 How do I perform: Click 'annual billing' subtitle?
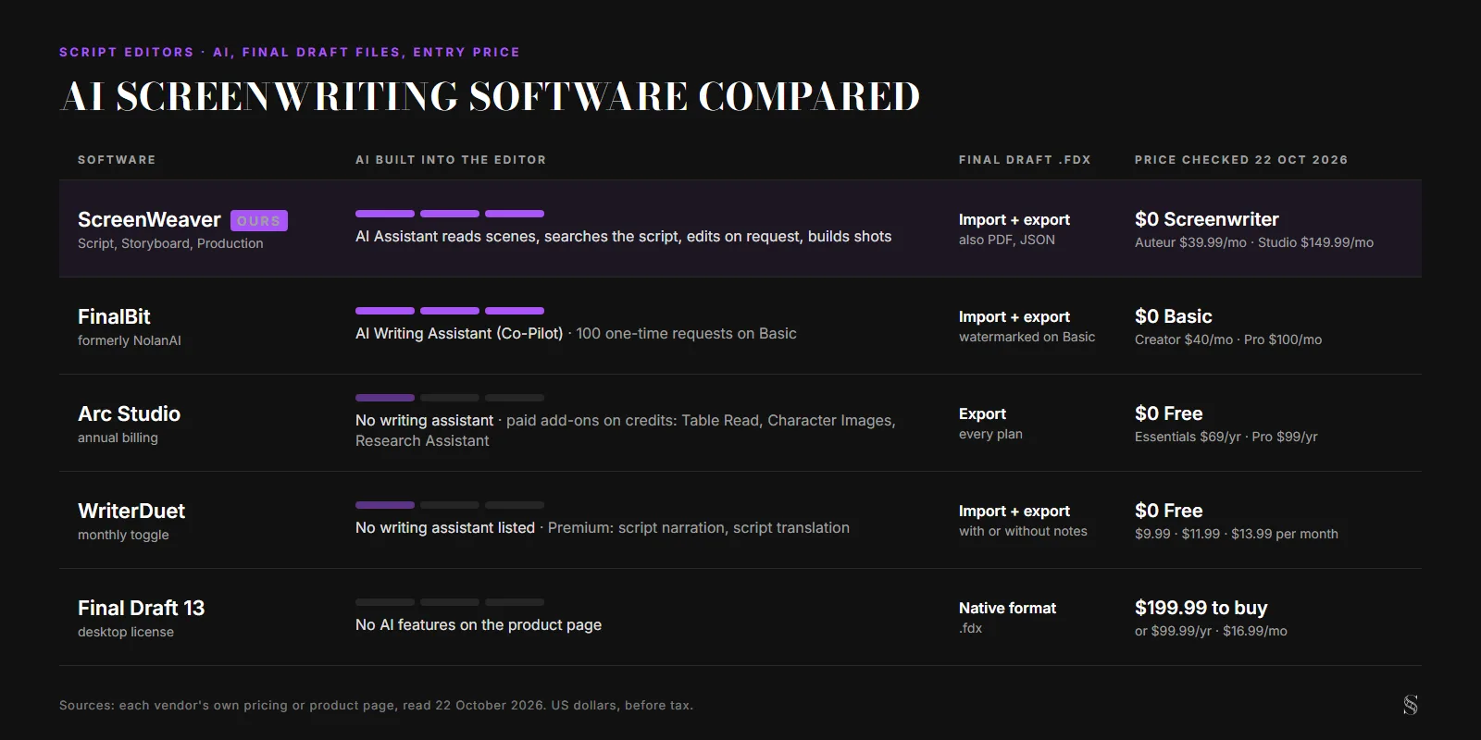coord(118,438)
